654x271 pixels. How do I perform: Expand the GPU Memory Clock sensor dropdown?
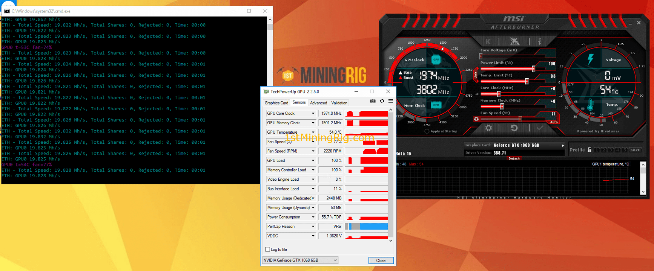pyautogui.click(x=313, y=123)
